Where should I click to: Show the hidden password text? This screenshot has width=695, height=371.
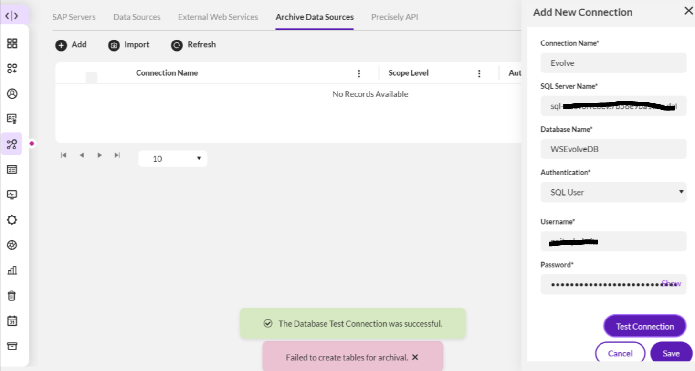(671, 283)
